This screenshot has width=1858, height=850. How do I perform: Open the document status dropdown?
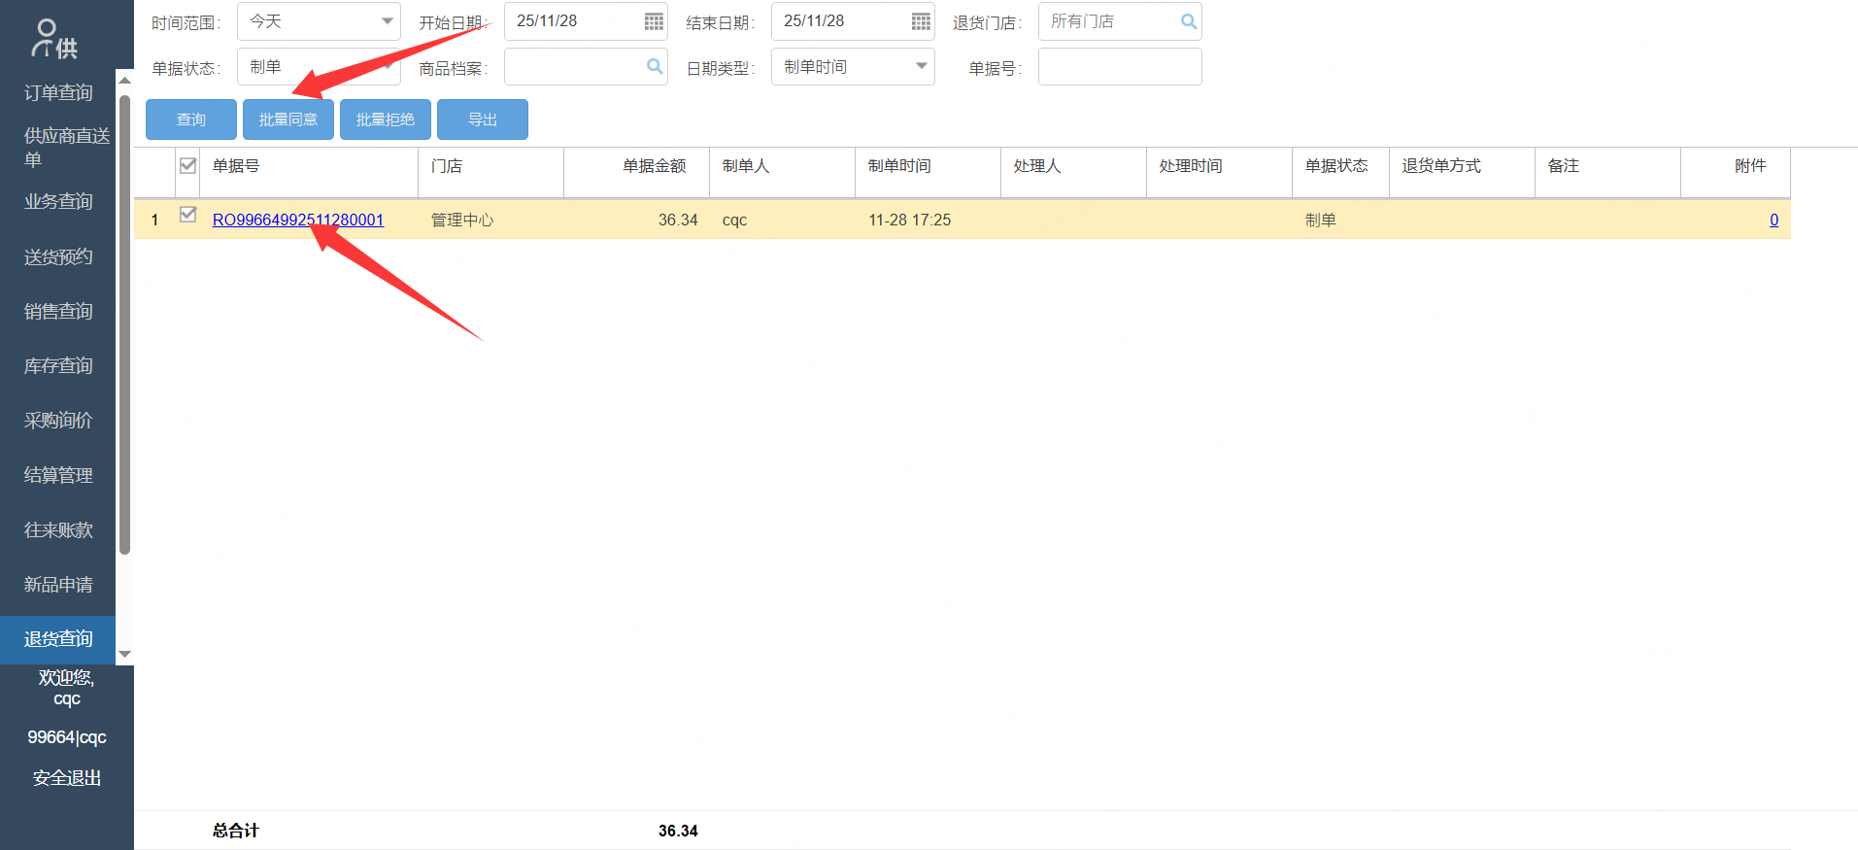pos(387,66)
